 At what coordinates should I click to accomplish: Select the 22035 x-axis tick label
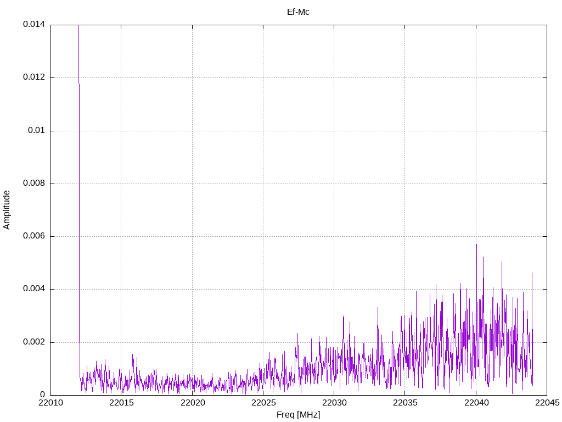coord(404,403)
